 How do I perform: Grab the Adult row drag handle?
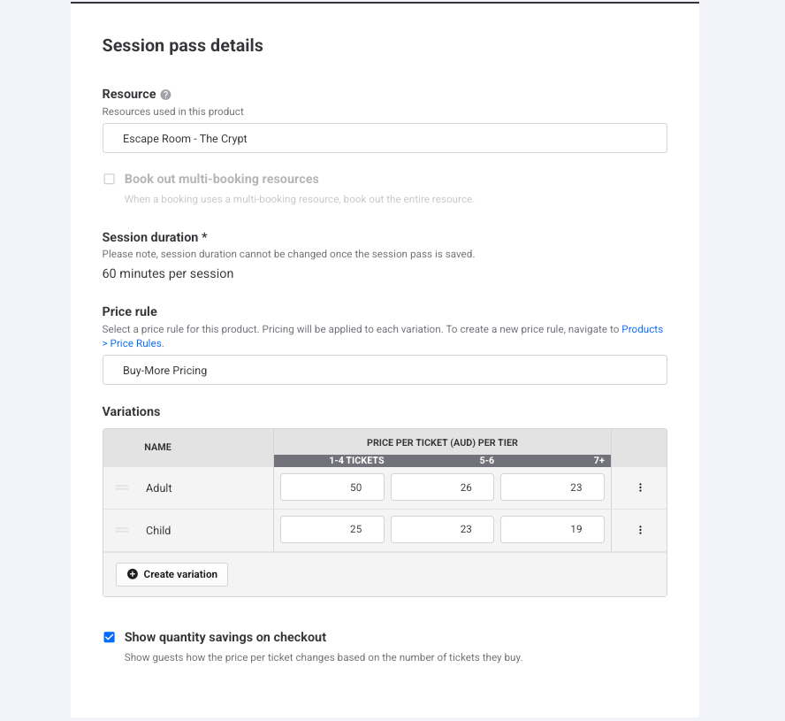tap(122, 487)
